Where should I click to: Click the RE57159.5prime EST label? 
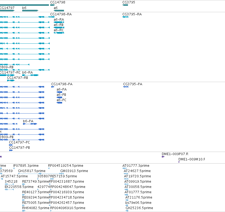63,176
